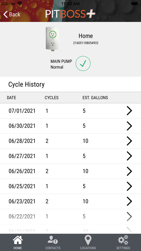The width and height of the screenshot is (141, 251).
Task: Expand details for 06/30/2021 chevron
Action: click(129, 126)
